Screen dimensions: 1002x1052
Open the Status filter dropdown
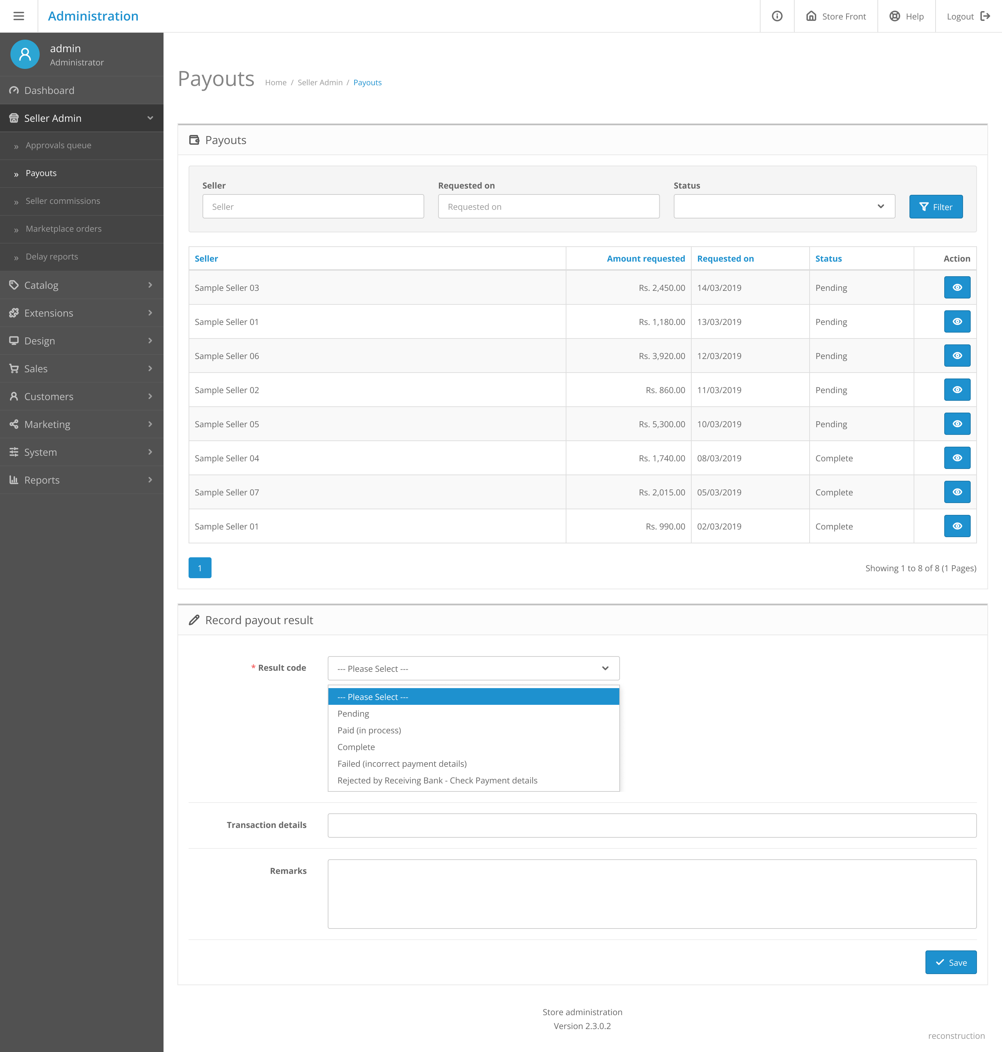[784, 206]
